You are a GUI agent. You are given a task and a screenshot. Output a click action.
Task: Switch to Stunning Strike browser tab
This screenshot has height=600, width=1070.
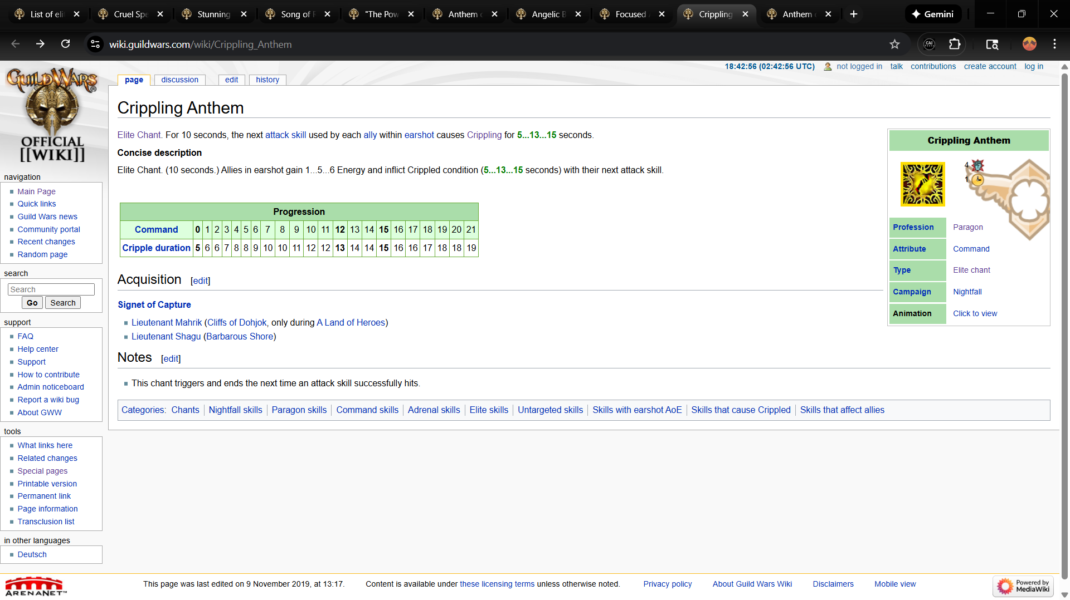click(x=214, y=14)
